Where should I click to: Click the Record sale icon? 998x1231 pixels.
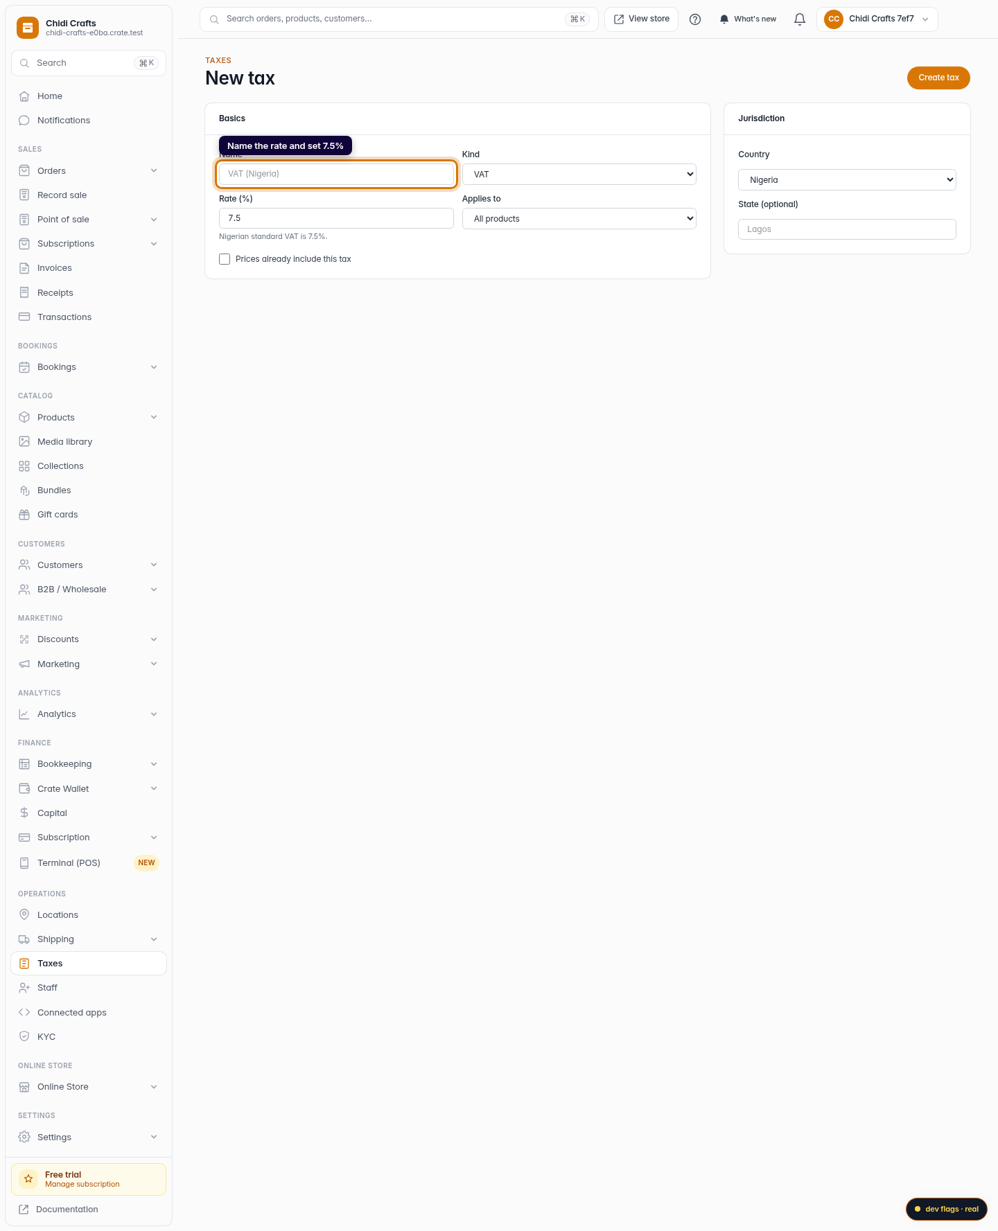(x=24, y=195)
